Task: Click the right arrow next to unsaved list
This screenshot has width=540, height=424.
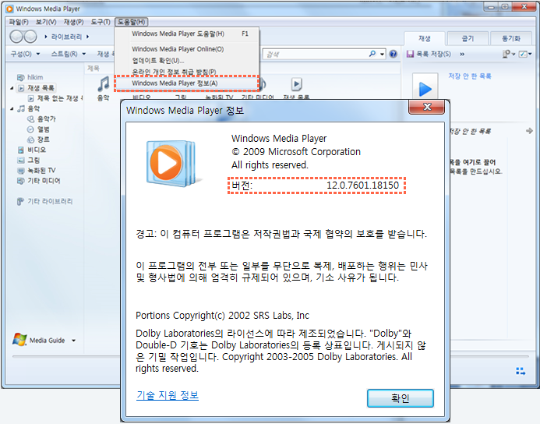Action: coord(529,131)
